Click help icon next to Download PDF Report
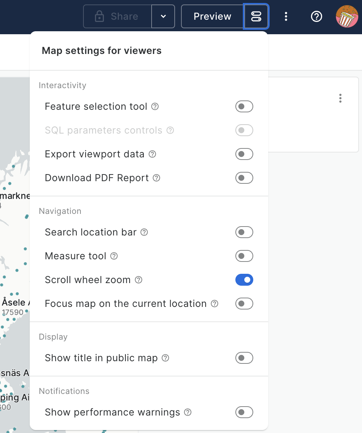 coord(157,178)
